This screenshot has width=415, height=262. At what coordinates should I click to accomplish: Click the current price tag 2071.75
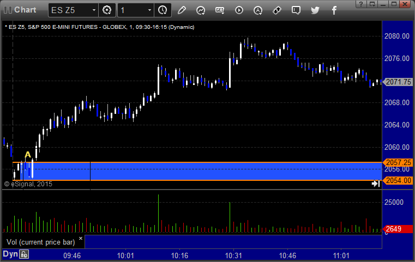coord(398,82)
